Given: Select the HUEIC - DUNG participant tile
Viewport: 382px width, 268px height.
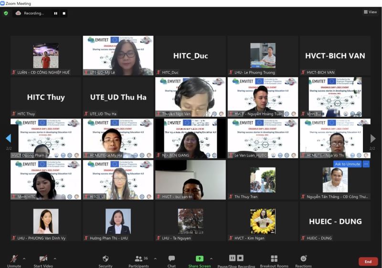Looking at the screenshot, I should pyautogui.click(x=335, y=221).
